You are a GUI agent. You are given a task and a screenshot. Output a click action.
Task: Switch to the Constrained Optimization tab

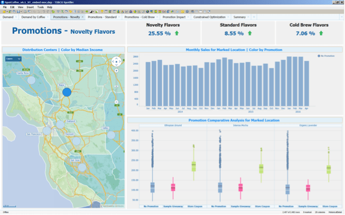[210, 17]
